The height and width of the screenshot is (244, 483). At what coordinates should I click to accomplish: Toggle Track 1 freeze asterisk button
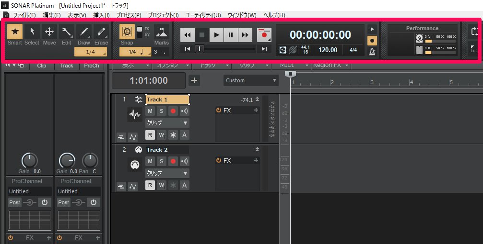pyautogui.click(x=173, y=134)
